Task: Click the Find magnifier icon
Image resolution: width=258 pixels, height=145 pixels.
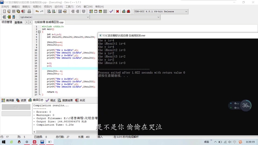Action: 49,11
